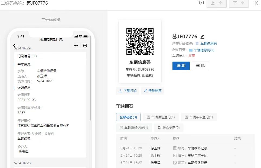This screenshot has height=168, width=261.
Task: Click the QR code image
Action: click(x=140, y=41)
